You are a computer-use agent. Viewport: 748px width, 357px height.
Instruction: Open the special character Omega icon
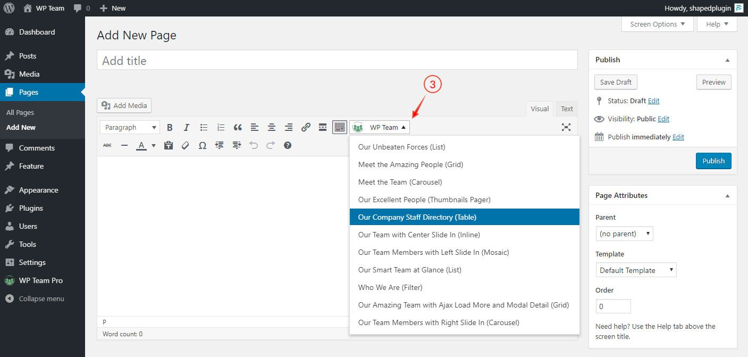[x=203, y=145]
